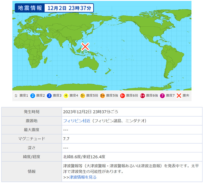Click the 12月2日 23時37分 timestamp
The height and width of the screenshot is (183, 204).
pyautogui.click(x=69, y=8)
